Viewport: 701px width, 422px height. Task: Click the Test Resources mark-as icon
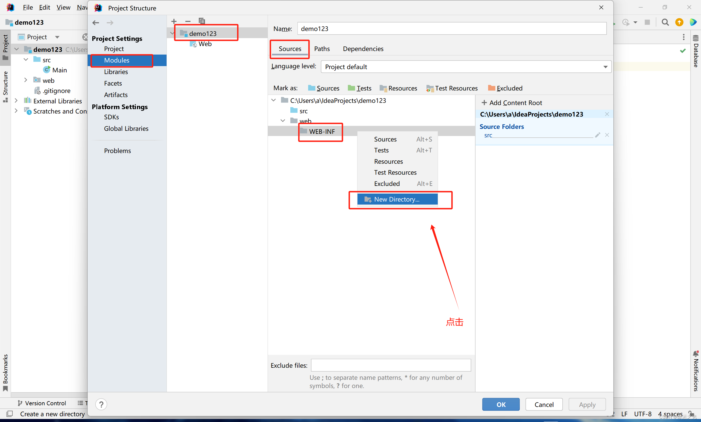[429, 88]
